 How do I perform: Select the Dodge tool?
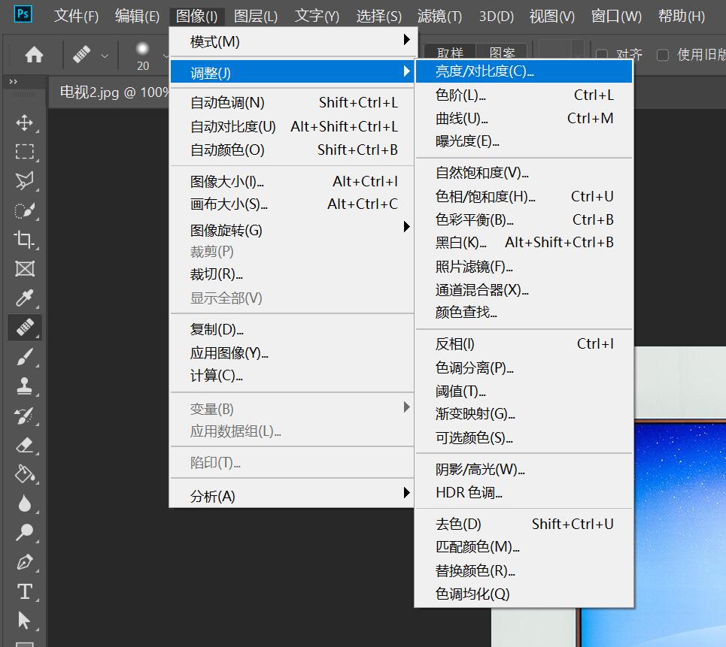click(25, 532)
